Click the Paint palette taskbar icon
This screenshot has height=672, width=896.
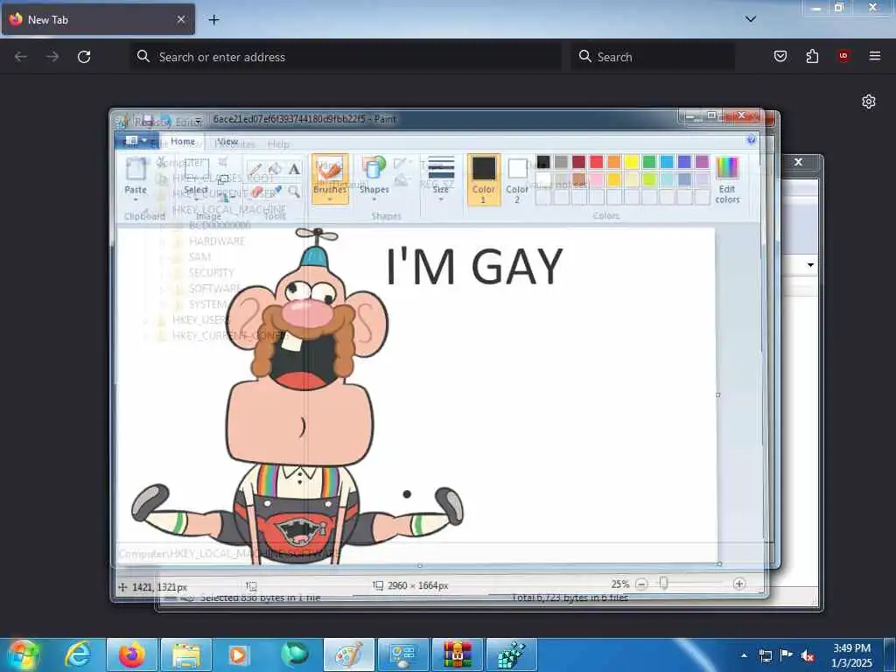coord(348,654)
